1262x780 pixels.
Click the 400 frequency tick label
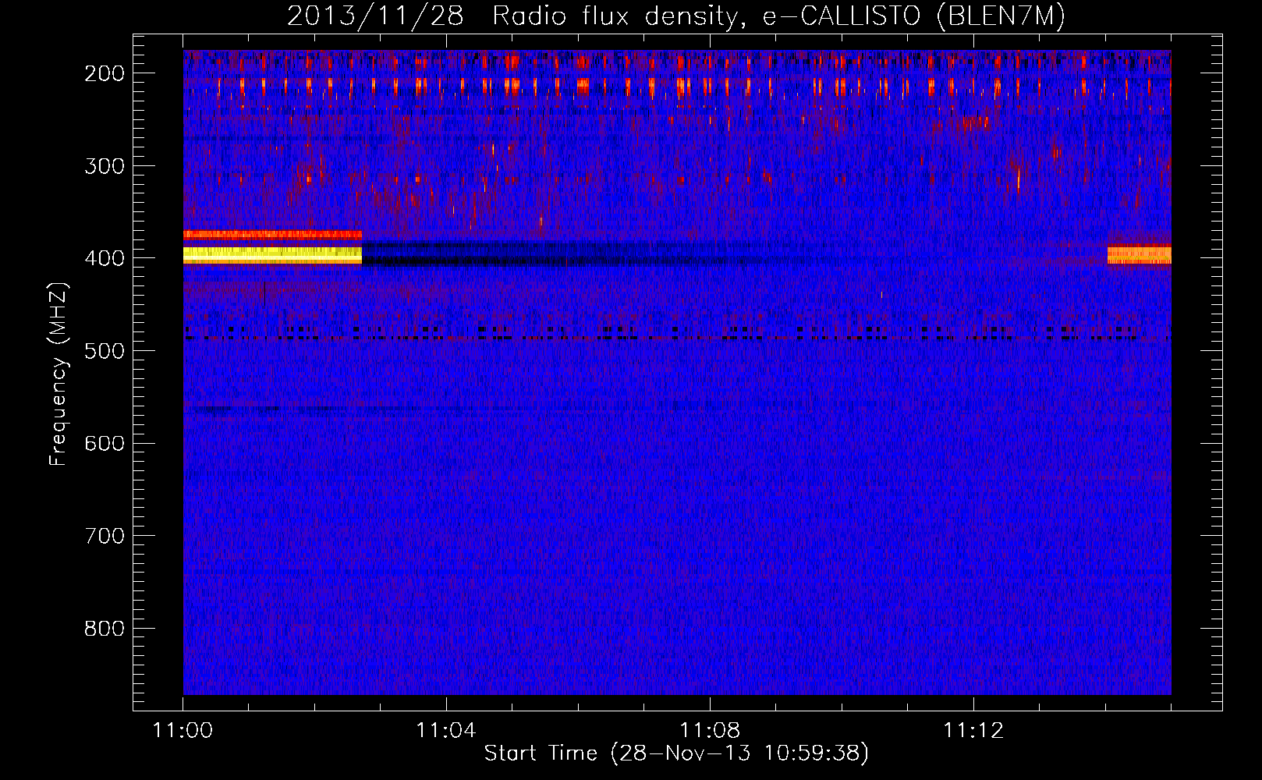coord(105,258)
